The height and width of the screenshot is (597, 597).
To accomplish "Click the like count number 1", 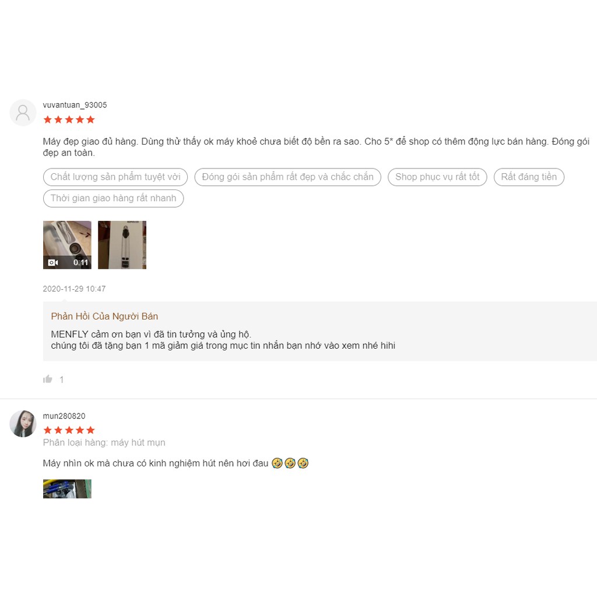I will pyautogui.click(x=61, y=380).
